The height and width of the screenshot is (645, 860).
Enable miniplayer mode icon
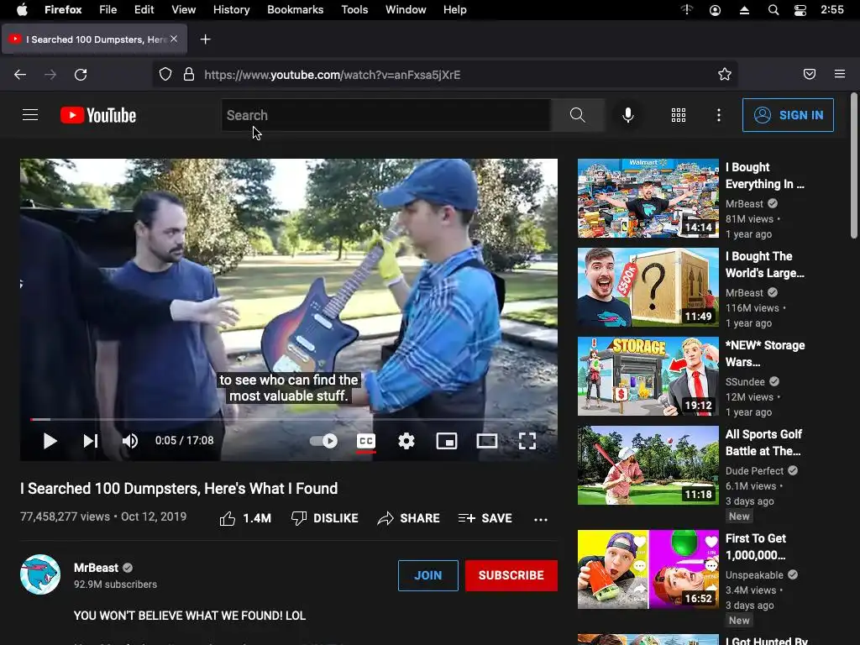(447, 441)
